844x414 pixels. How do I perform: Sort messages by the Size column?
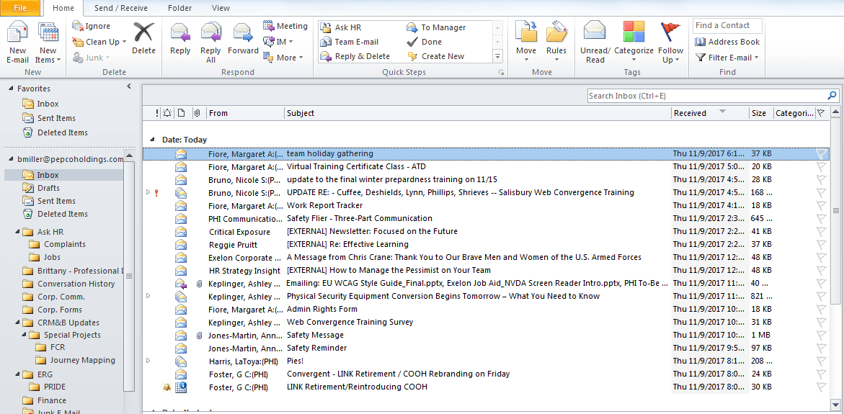(761, 113)
